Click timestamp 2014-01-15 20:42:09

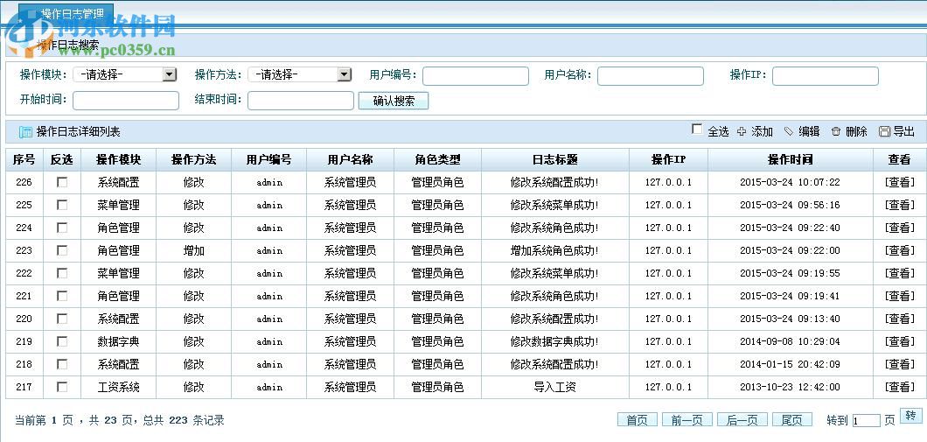[x=790, y=364]
